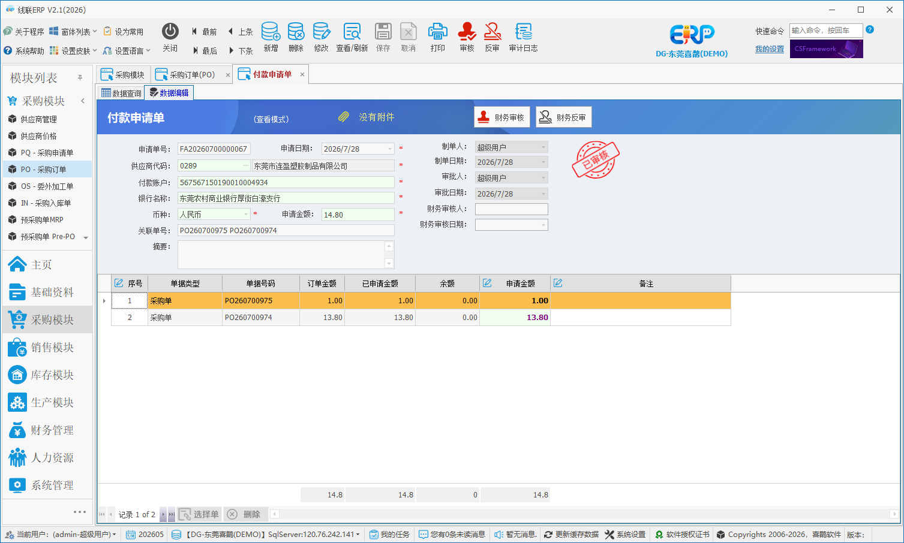Click the 新增 (add new) toolbar icon
Screen dimensions: 904x543
[x=271, y=37]
